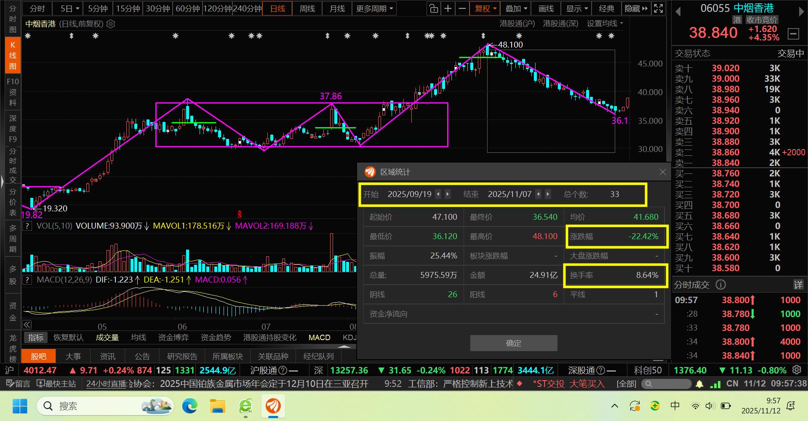Select 港股通持股变化 indicator

[270, 337]
